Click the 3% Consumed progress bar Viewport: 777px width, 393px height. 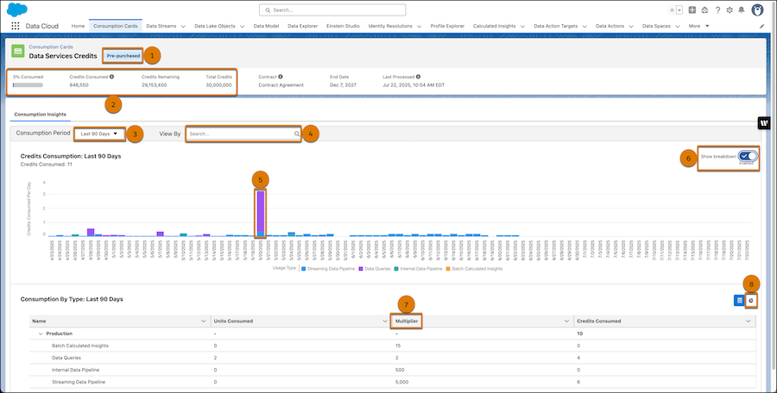pyautogui.click(x=28, y=85)
